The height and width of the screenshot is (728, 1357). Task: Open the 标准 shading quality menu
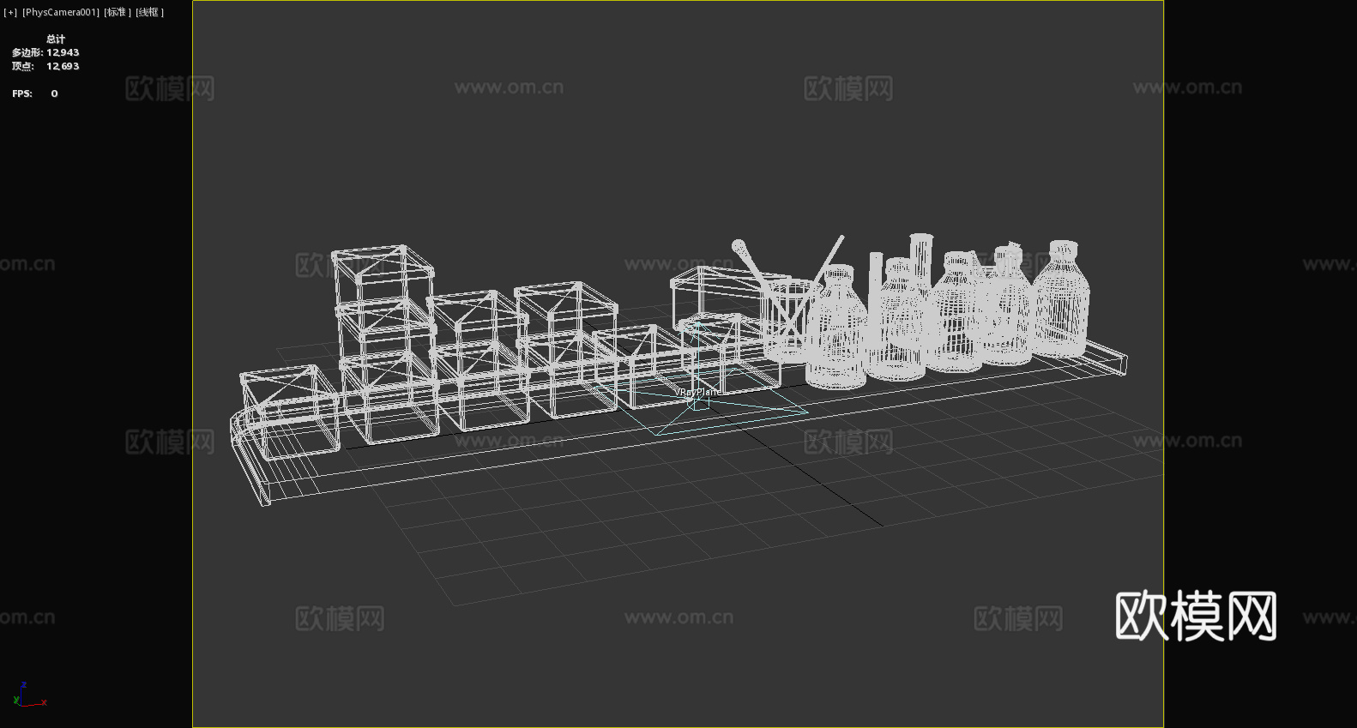[x=118, y=12]
